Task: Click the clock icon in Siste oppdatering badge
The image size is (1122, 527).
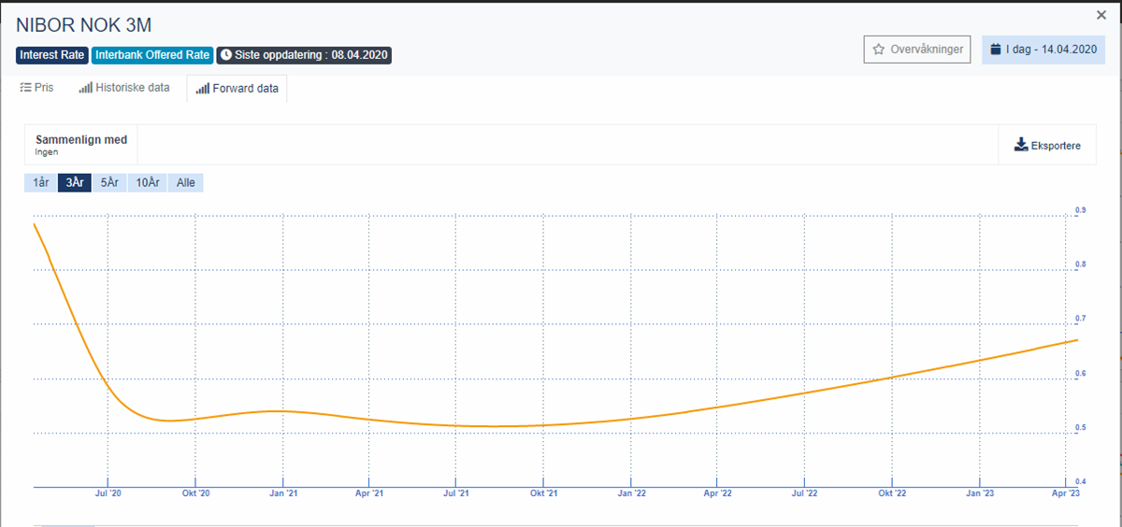Action: tap(226, 55)
